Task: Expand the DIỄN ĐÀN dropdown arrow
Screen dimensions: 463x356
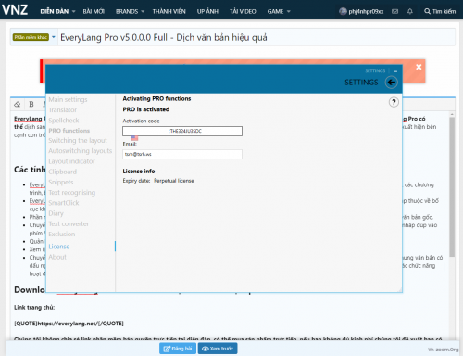Action: click(73, 11)
